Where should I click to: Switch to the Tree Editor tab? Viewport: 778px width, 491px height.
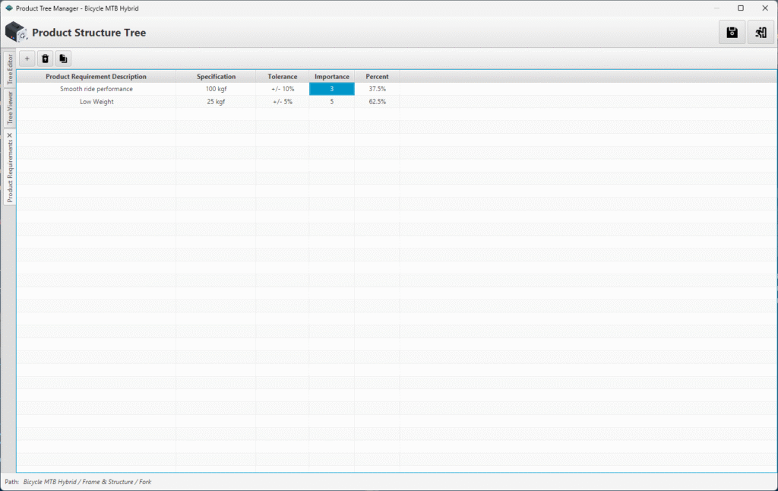coord(10,69)
